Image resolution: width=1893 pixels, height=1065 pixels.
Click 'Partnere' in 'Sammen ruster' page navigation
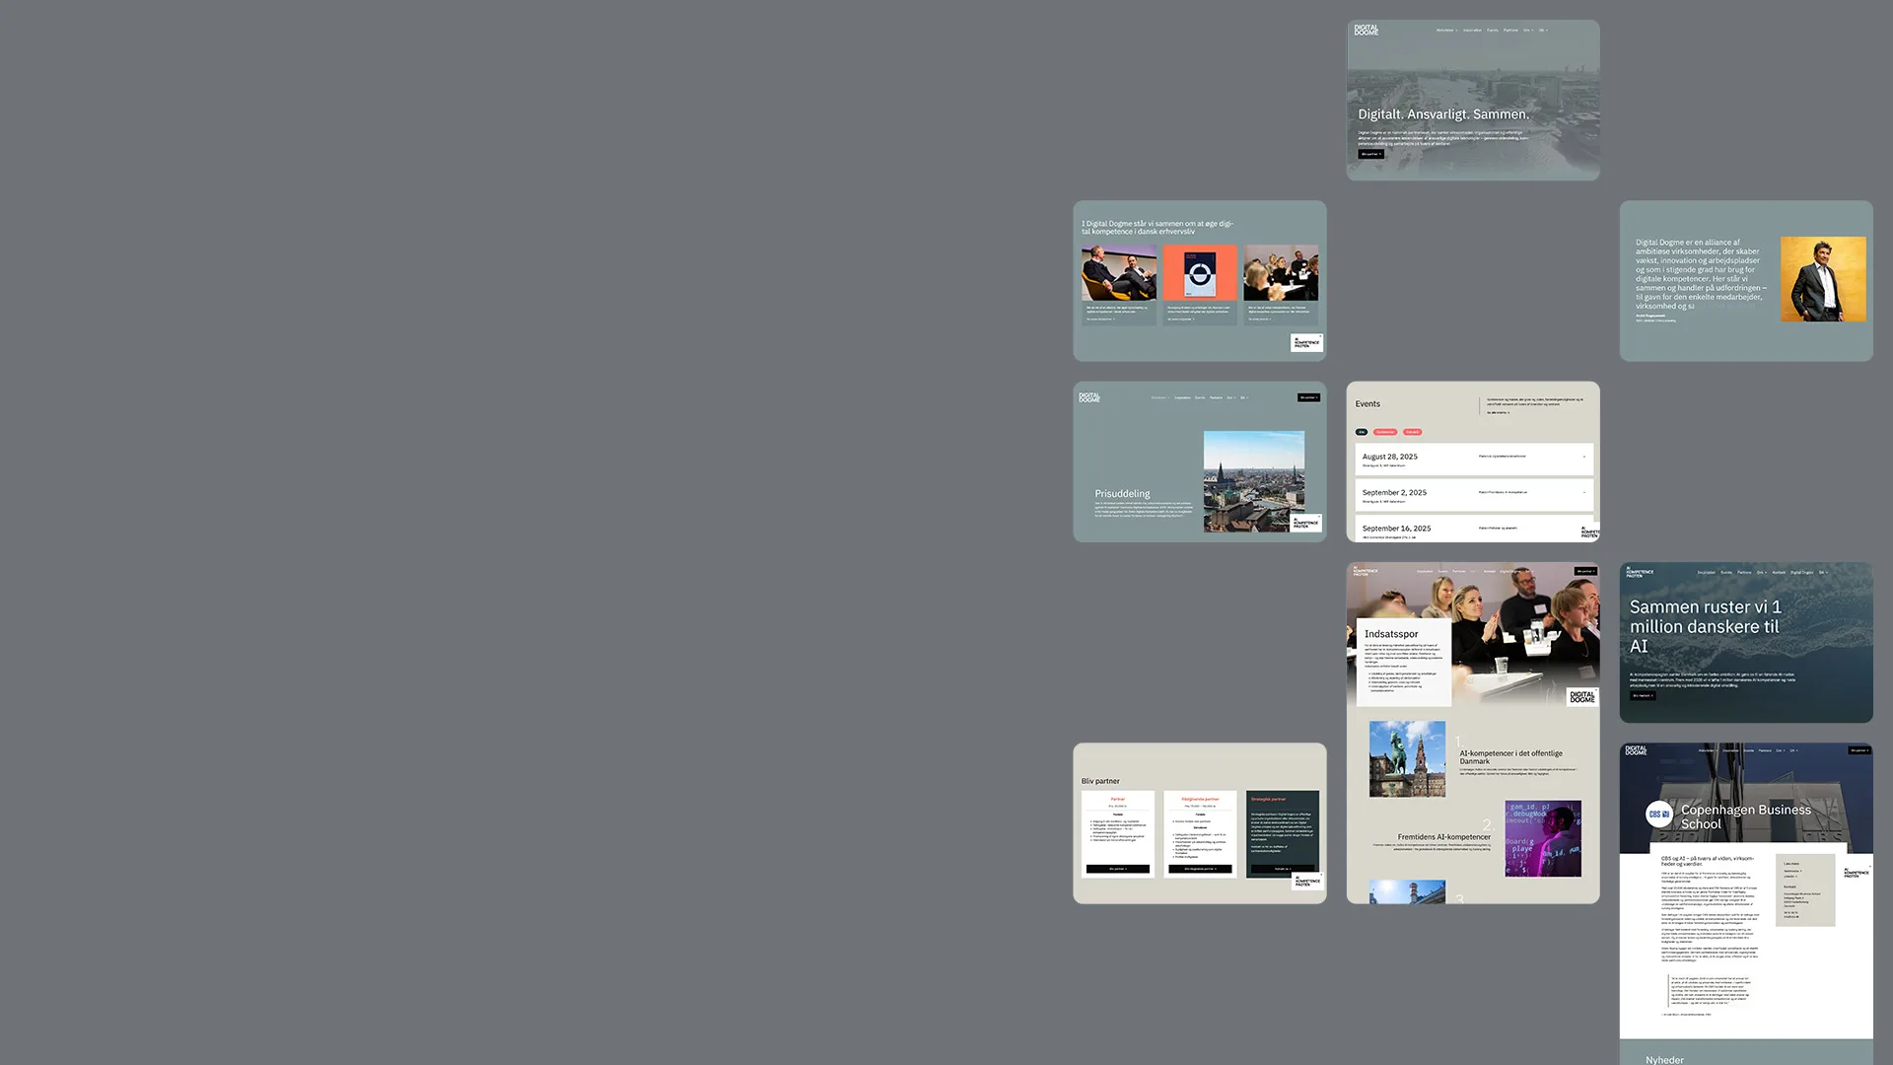1744,572
